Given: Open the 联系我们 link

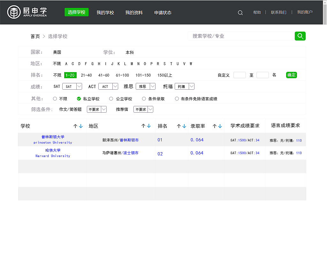Looking at the screenshot, I should 278,12.
